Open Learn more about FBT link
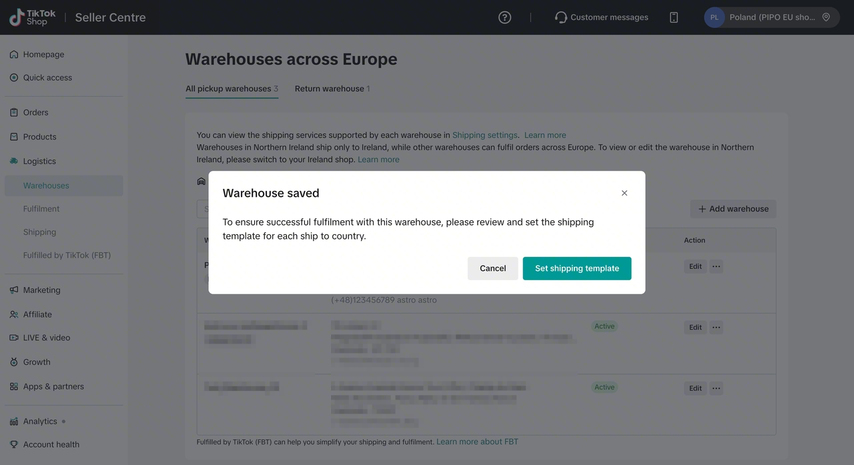This screenshot has height=465, width=854. pos(477,442)
